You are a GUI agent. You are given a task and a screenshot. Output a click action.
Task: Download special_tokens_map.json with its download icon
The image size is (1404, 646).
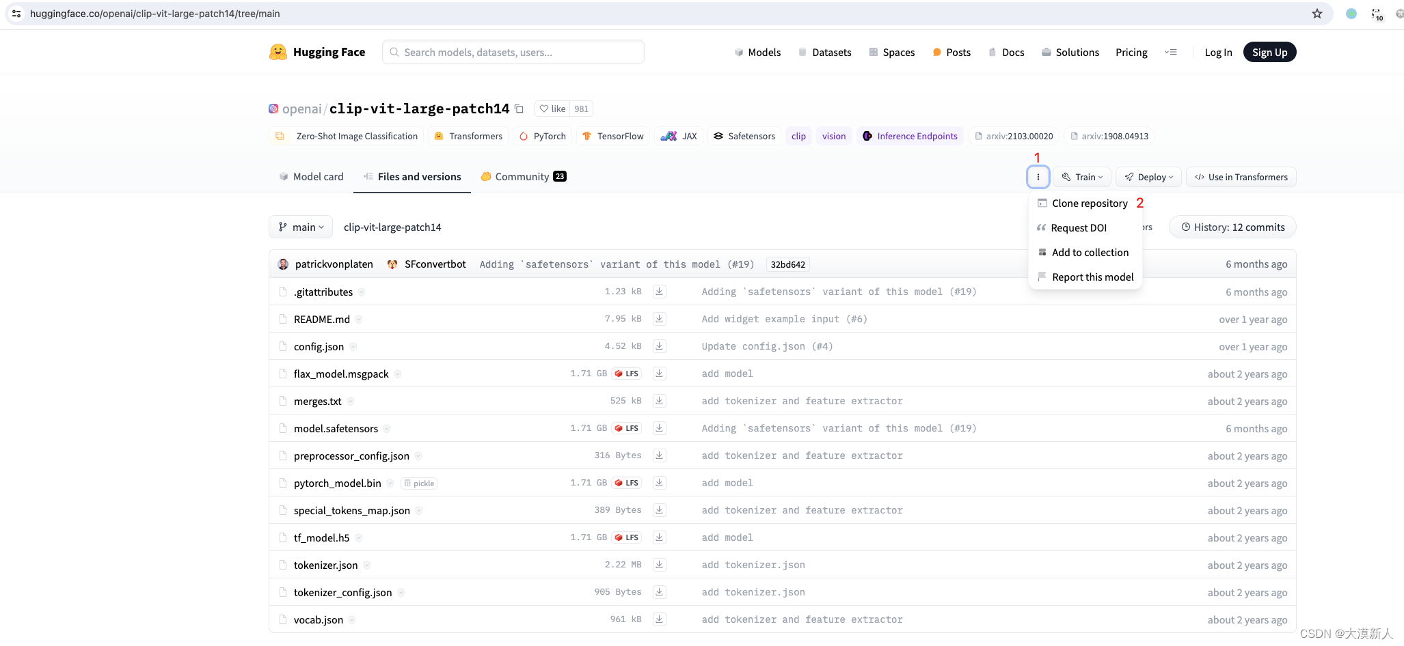[x=659, y=510]
